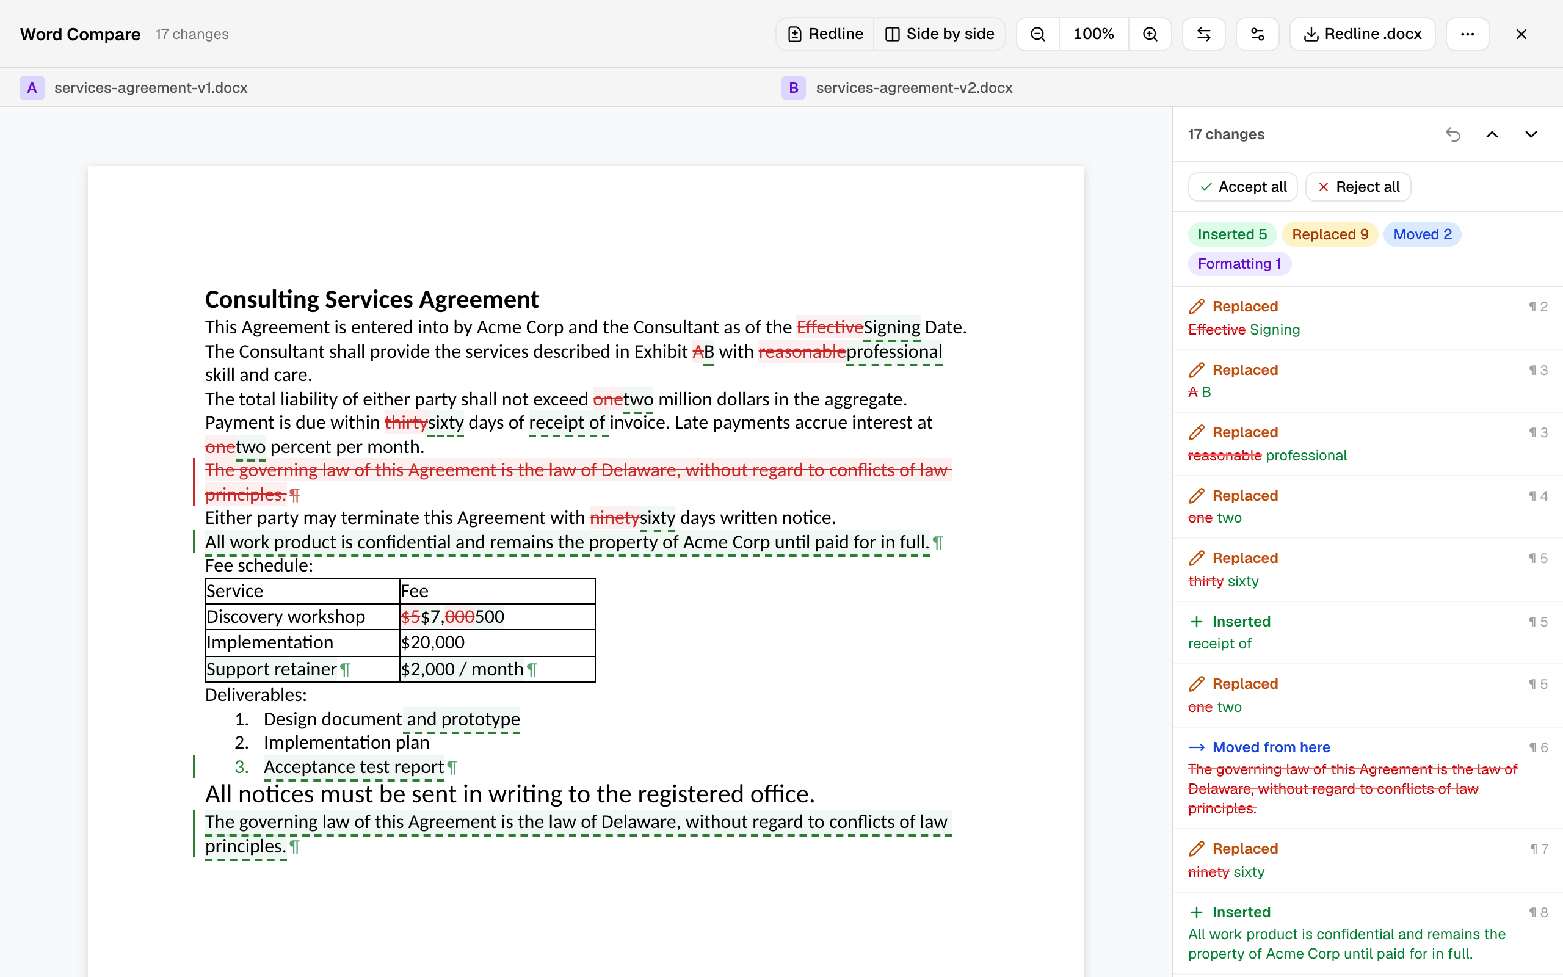Go to next change with down chevron

[x=1531, y=134]
